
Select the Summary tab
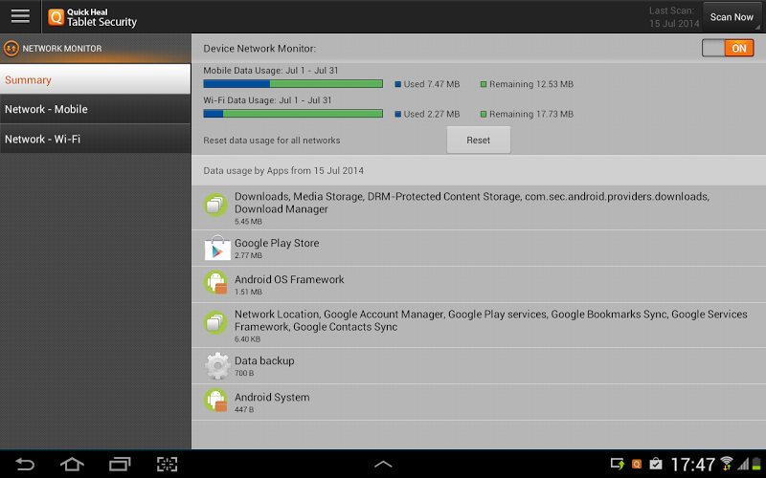click(x=95, y=79)
